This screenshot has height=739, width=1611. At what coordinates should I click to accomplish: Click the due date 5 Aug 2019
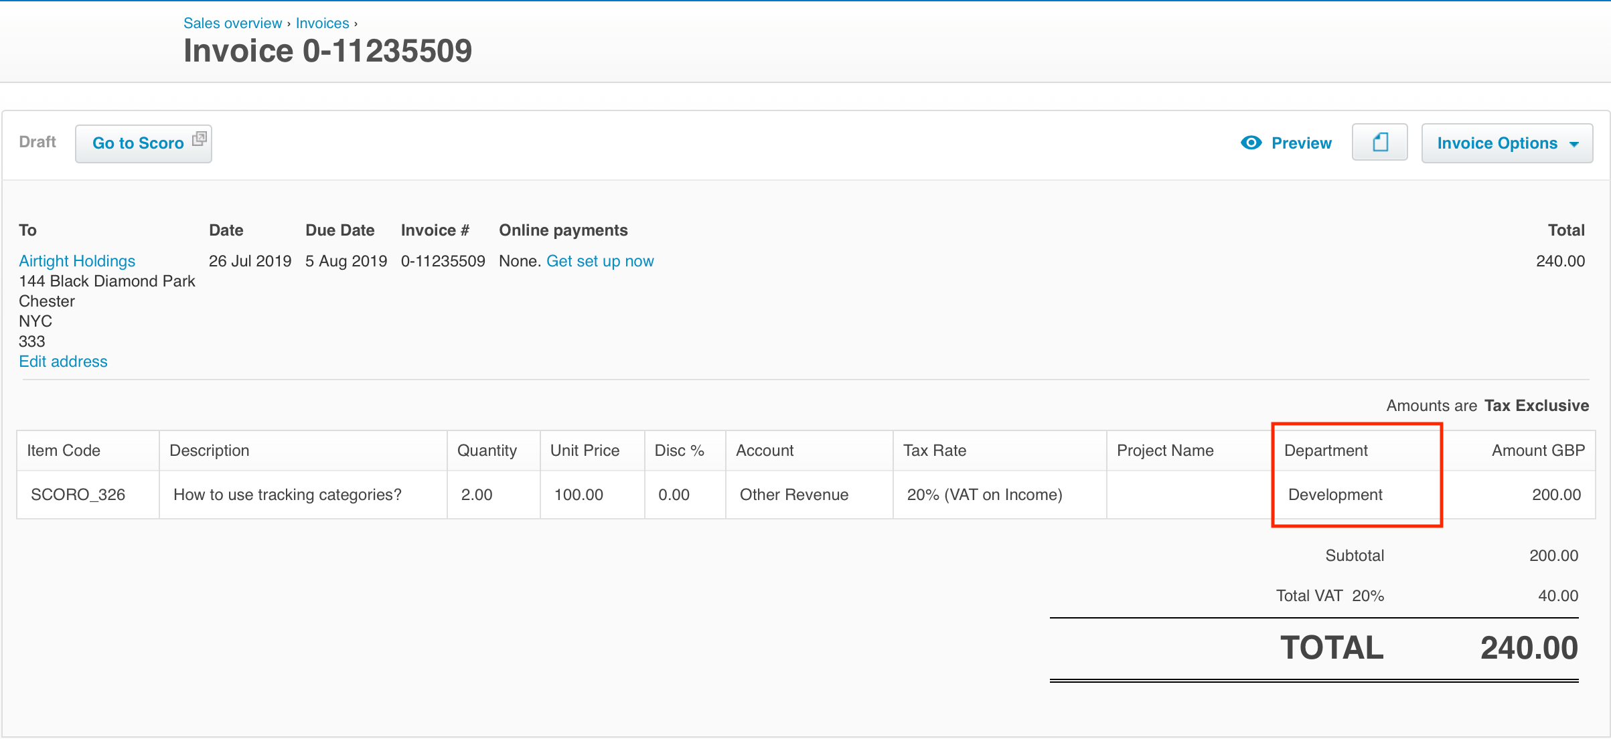click(346, 261)
